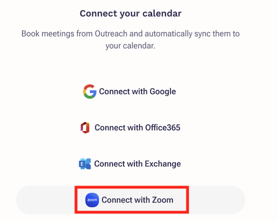
Task: Click the multicolored Google G logo
Action: [90, 92]
